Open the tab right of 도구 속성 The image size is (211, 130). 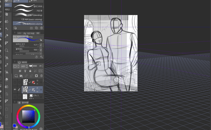click(38, 33)
